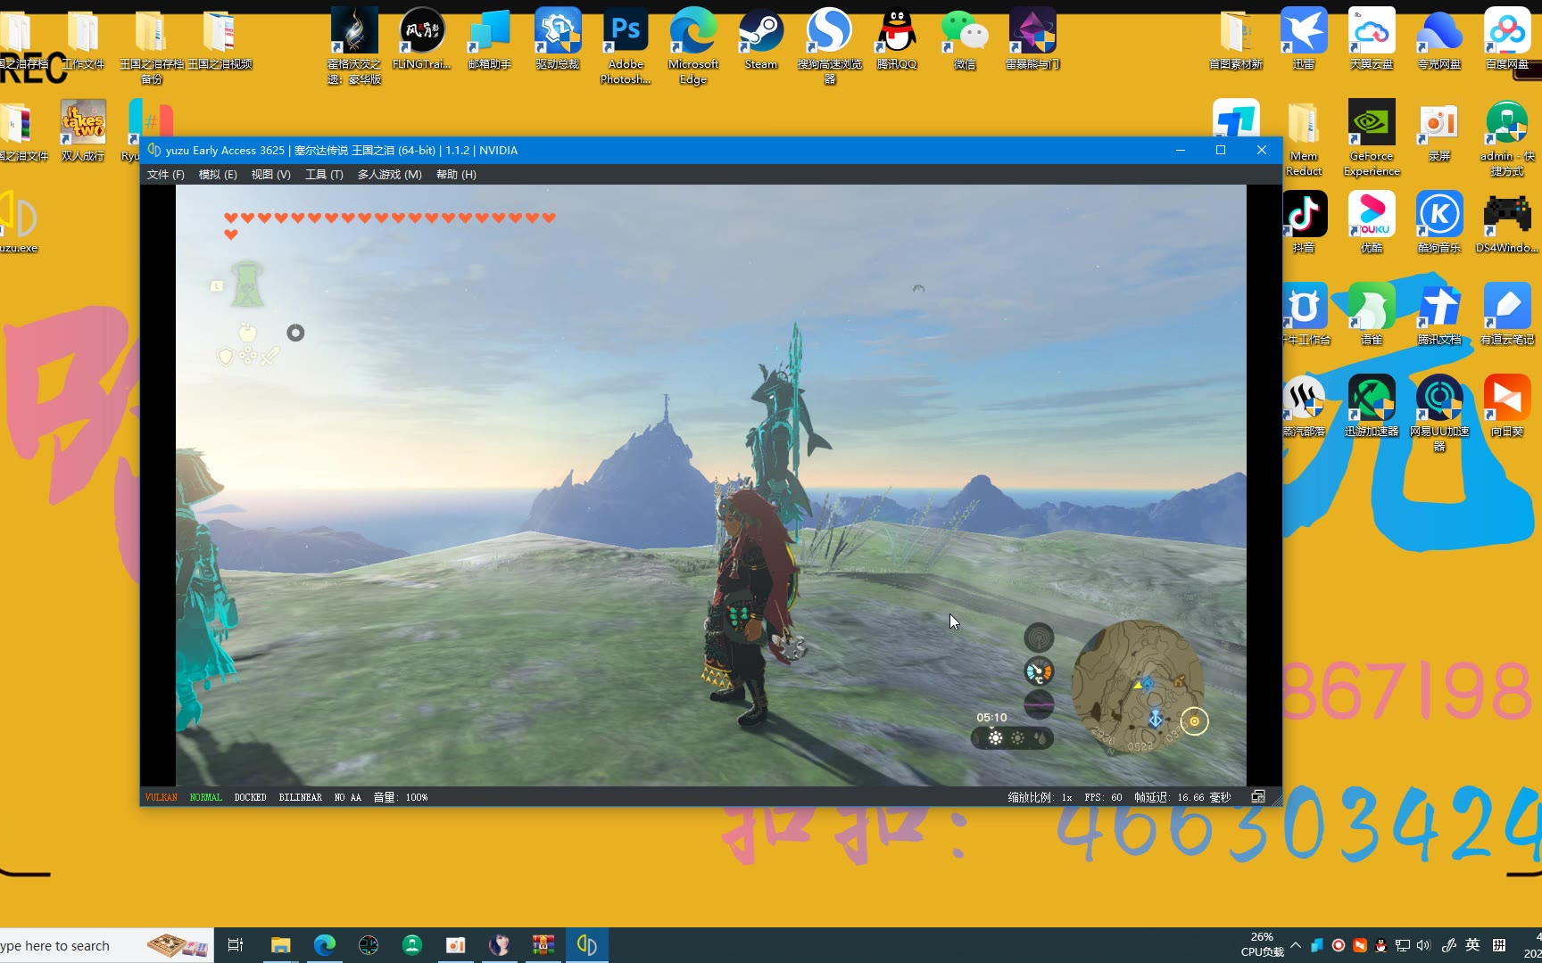Open the 工作文件 desktop folder
The width and height of the screenshot is (1542, 963).
pyautogui.click(x=83, y=38)
